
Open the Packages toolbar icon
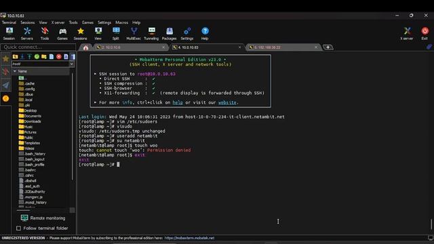(x=169, y=33)
